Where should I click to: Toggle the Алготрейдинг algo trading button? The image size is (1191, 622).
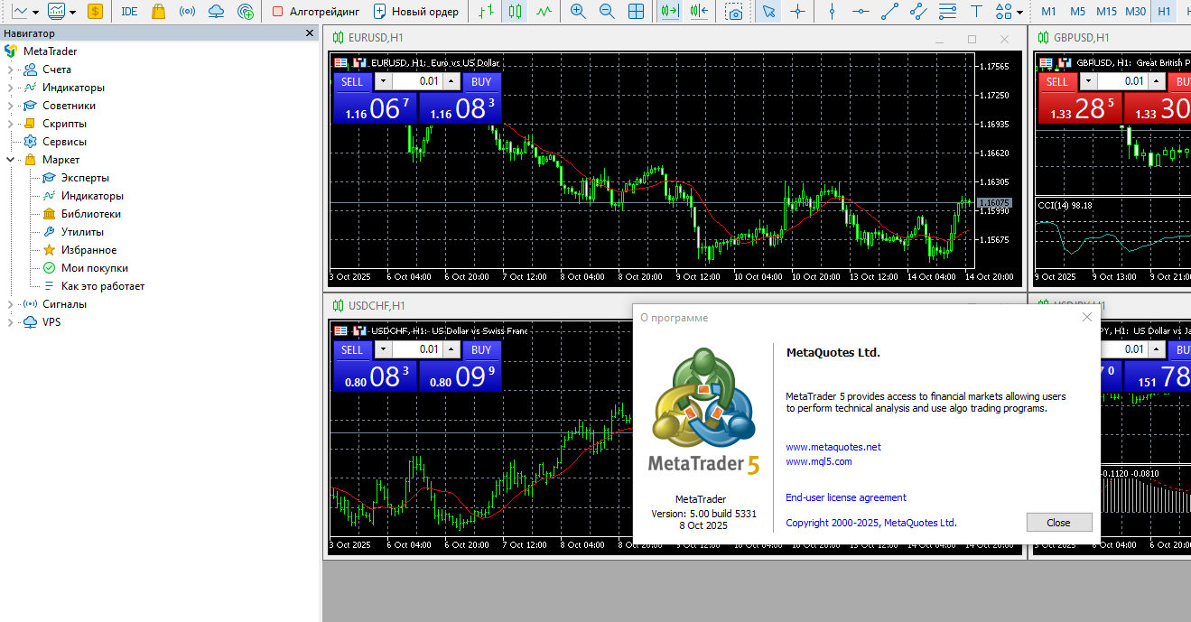point(315,12)
